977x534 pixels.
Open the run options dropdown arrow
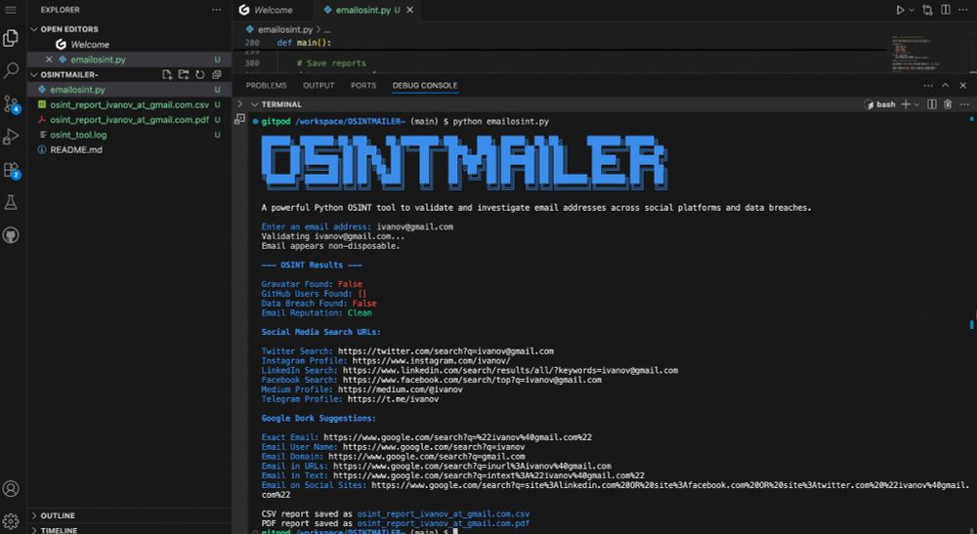click(x=912, y=10)
